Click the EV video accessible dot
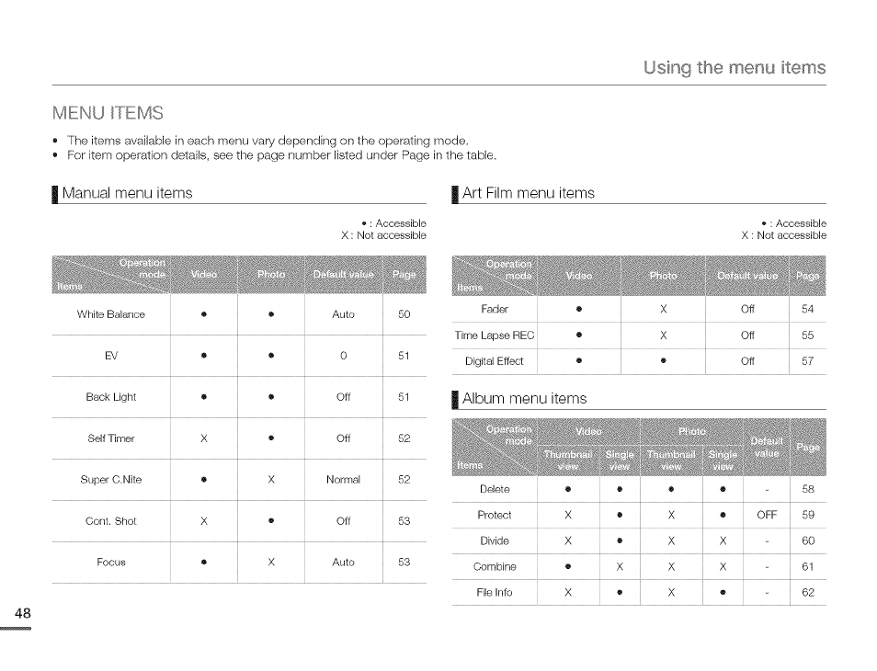877x671 pixels. pos(203,356)
